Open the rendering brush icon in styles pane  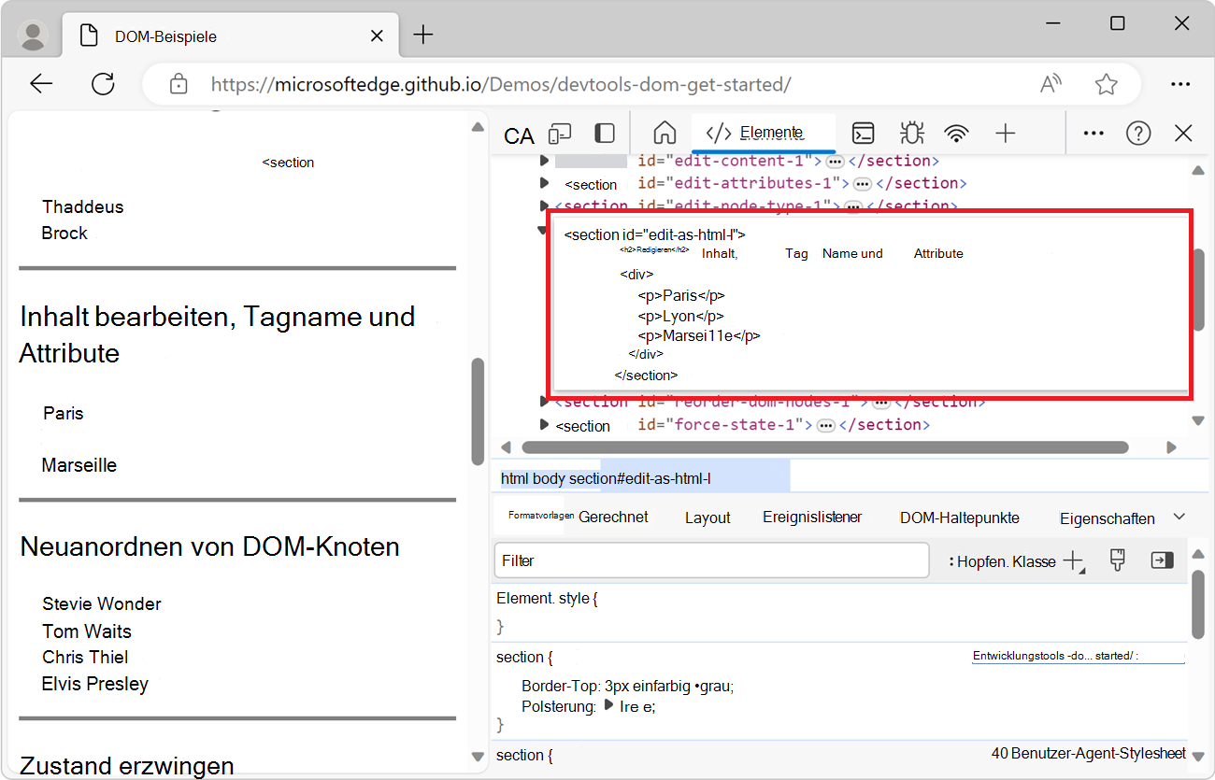[x=1117, y=560]
